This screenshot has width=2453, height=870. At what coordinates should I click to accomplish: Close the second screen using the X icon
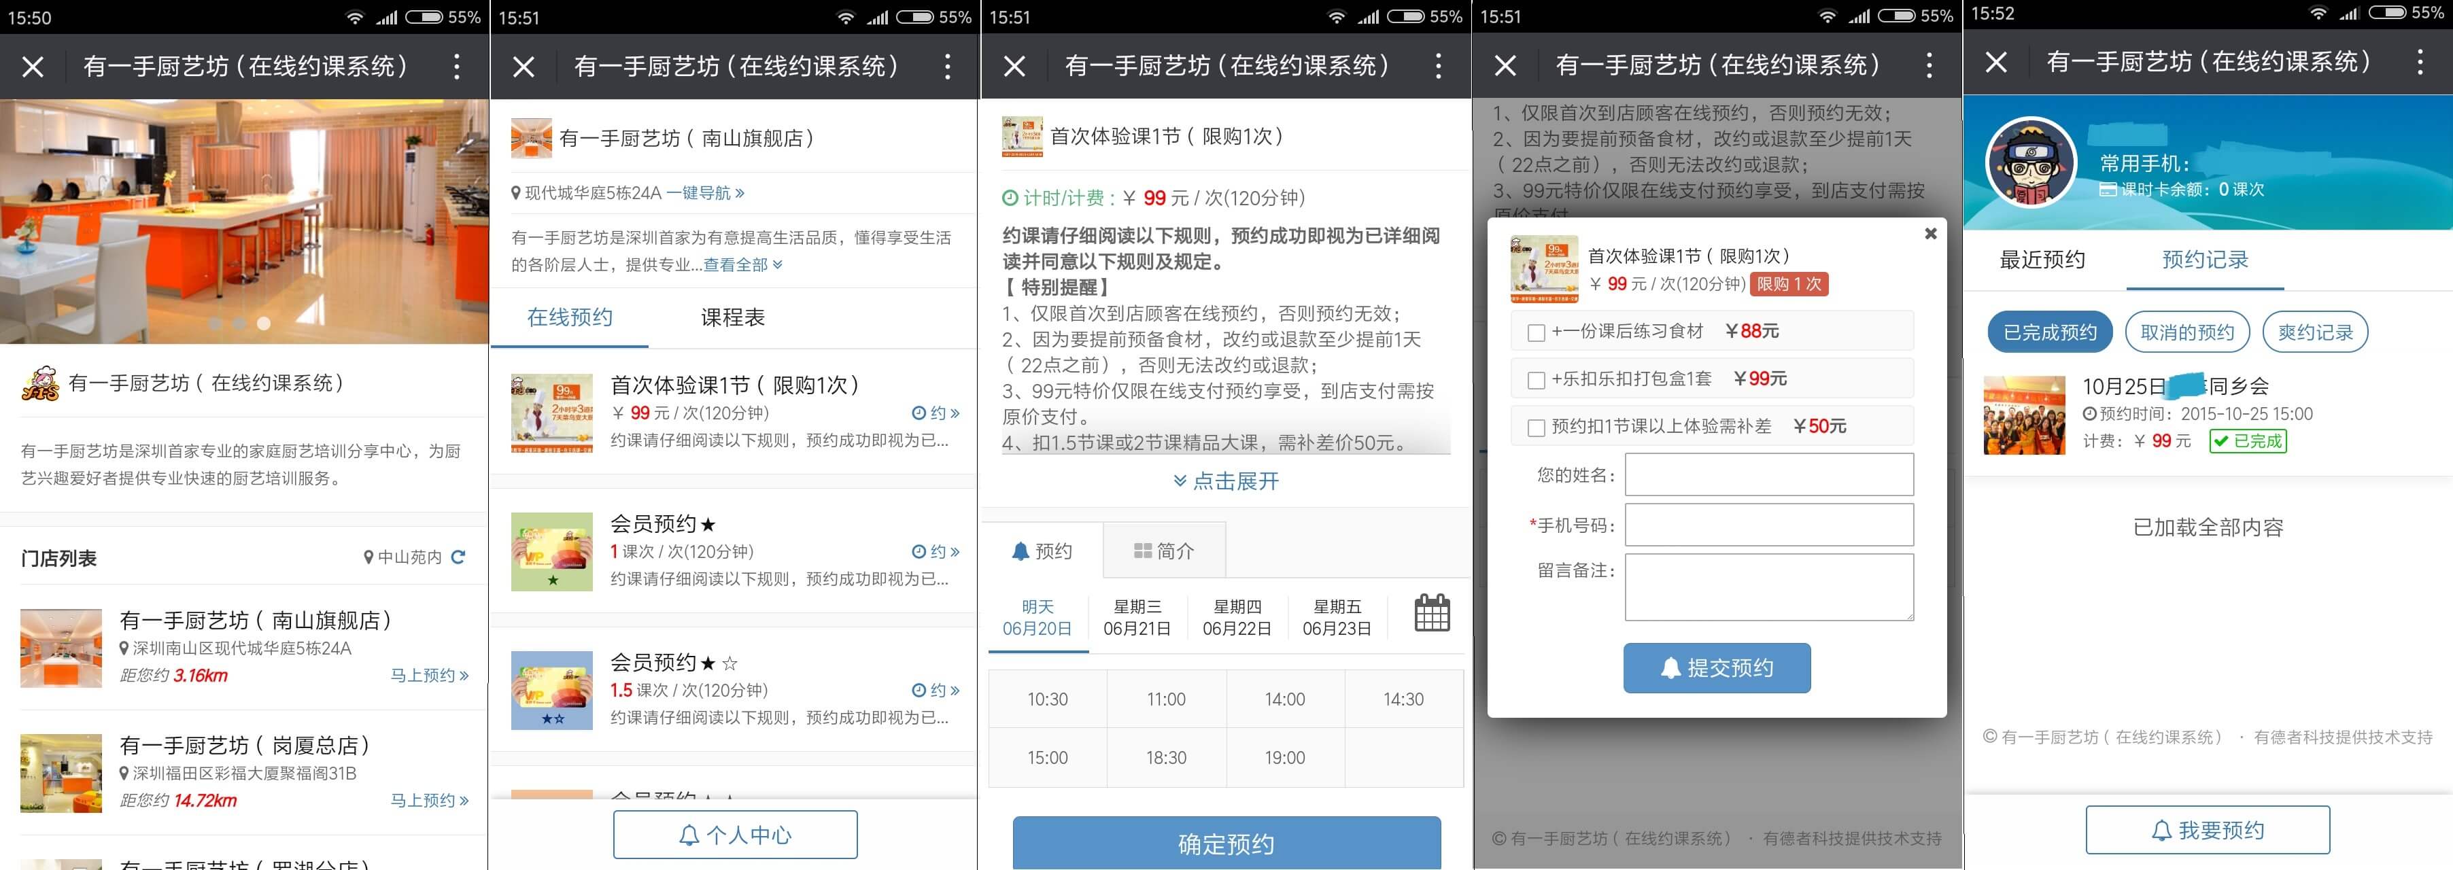(x=524, y=67)
